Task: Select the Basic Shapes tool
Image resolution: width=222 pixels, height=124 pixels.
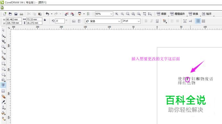Action: (x=3, y=80)
